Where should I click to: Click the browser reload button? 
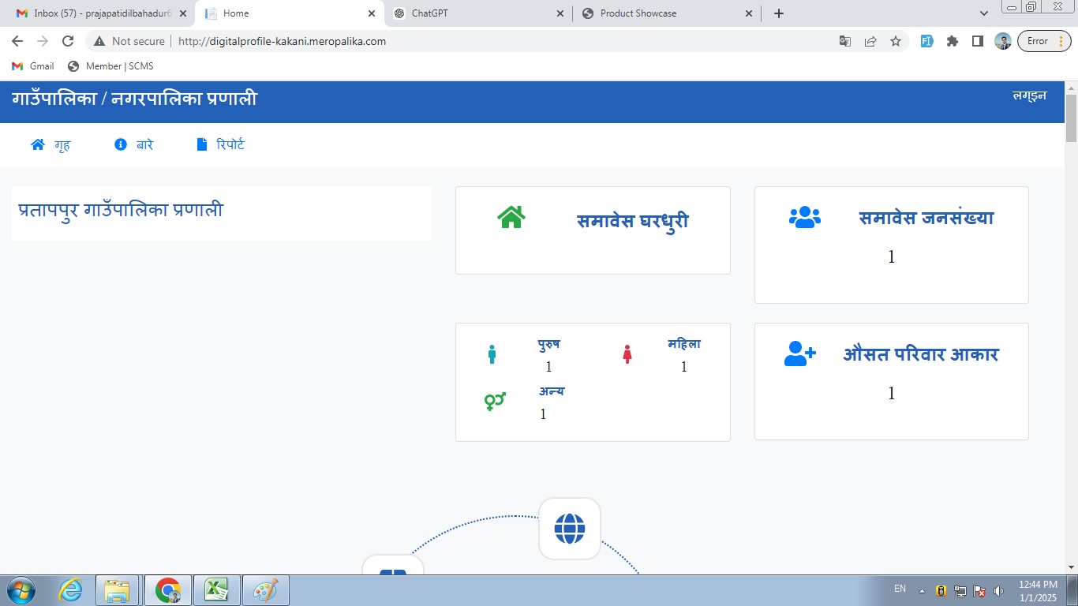[x=68, y=41]
